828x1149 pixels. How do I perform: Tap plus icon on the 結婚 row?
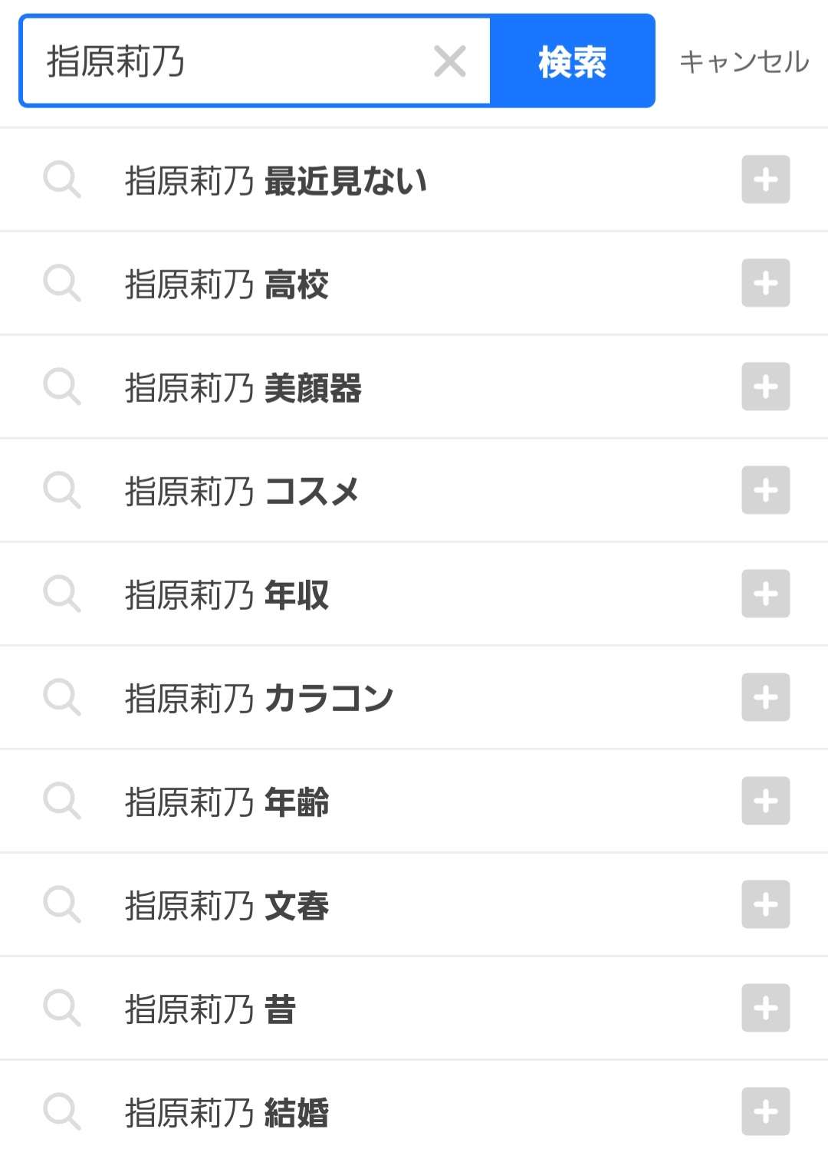click(x=765, y=1111)
